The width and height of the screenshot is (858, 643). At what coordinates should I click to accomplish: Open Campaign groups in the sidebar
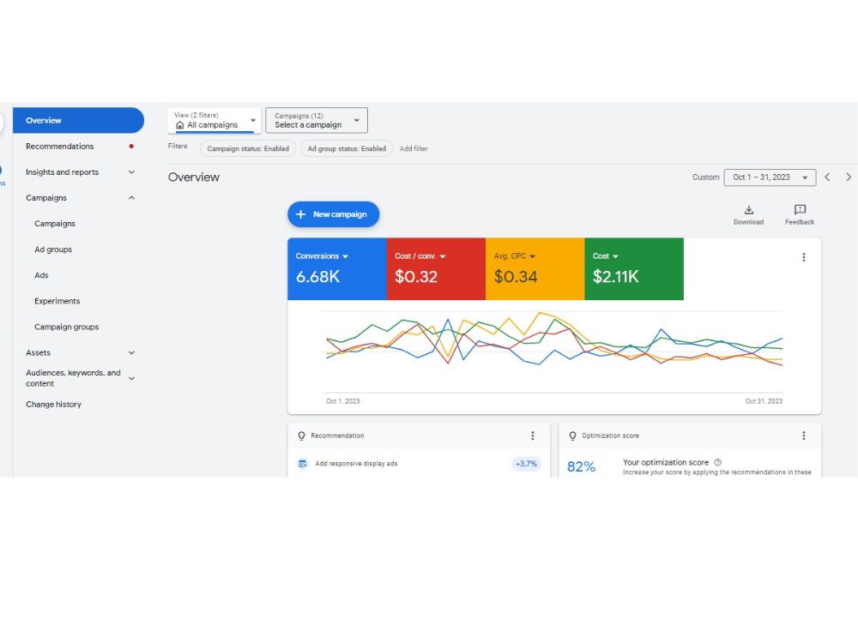(66, 327)
